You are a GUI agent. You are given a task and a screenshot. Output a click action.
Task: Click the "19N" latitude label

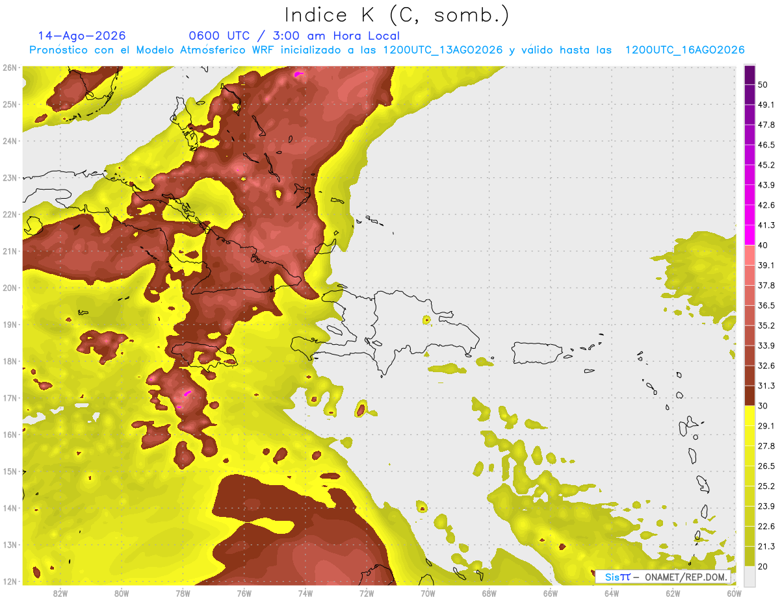tap(9, 324)
